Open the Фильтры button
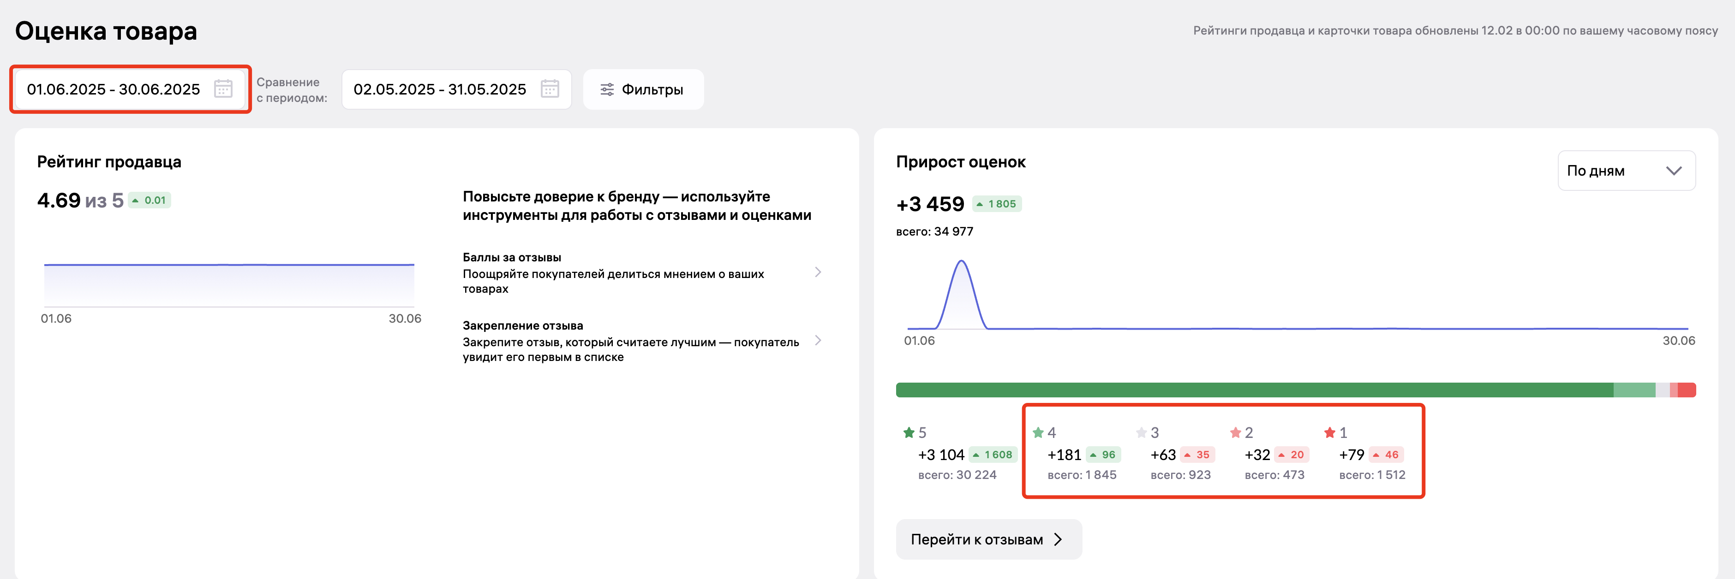The height and width of the screenshot is (579, 1735). [x=643, y=89]
